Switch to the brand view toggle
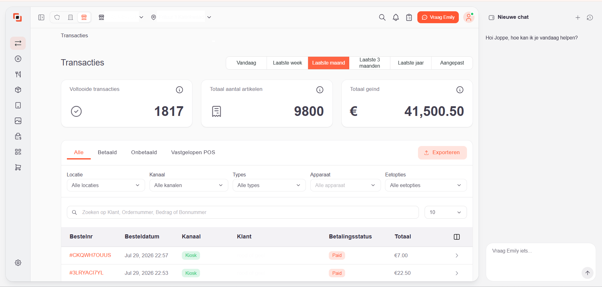Screen dimensions: 602x287 [x=57, y=17]
